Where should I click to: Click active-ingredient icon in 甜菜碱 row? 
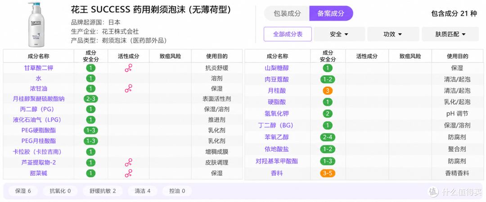click(129, 173)
